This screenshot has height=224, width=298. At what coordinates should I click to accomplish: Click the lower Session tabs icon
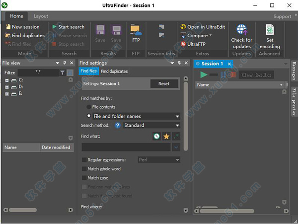click(162, 35)
